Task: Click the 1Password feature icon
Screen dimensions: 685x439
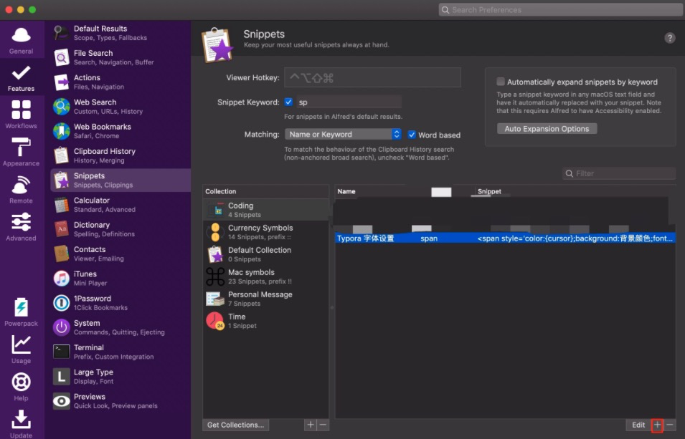Action: pos(61,303)
